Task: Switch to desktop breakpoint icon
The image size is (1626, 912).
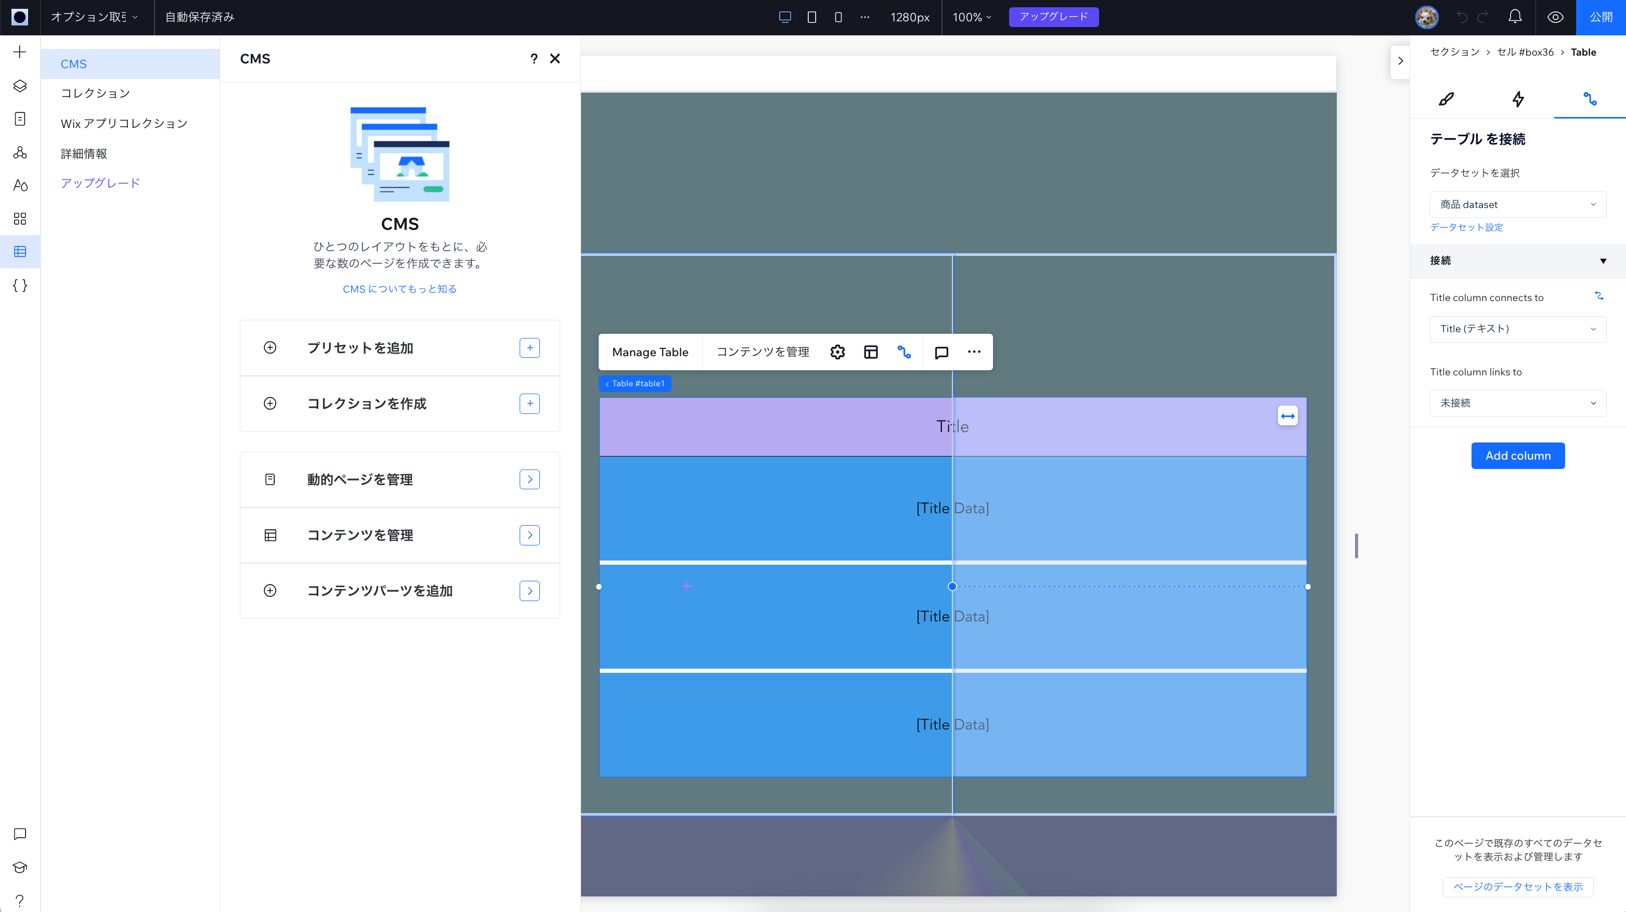Action: click(784, 17)
